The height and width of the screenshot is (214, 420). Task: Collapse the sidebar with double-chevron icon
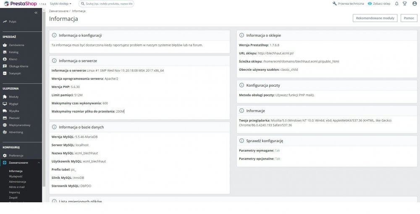point(36,13)
